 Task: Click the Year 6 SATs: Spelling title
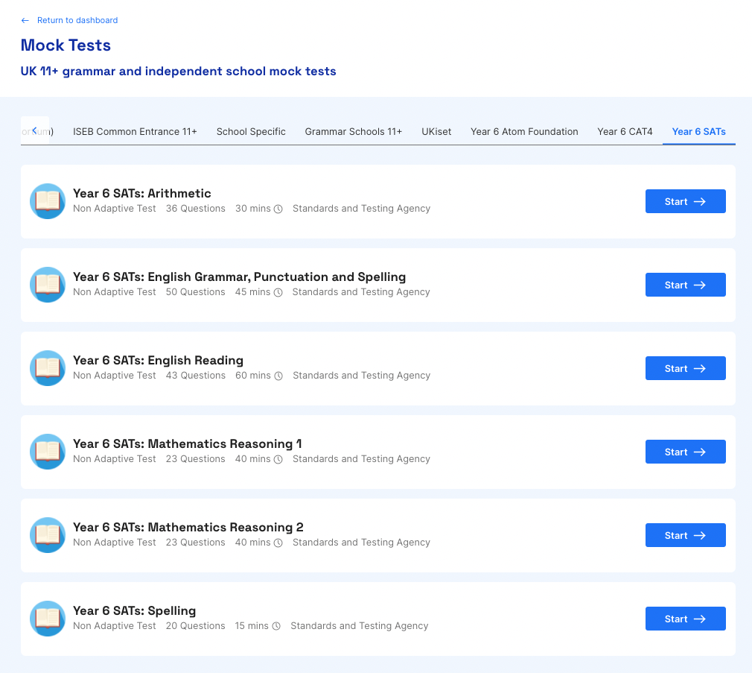coord(134,611)
